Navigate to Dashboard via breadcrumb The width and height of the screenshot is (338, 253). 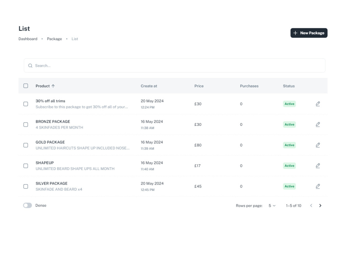pos(28,39)
